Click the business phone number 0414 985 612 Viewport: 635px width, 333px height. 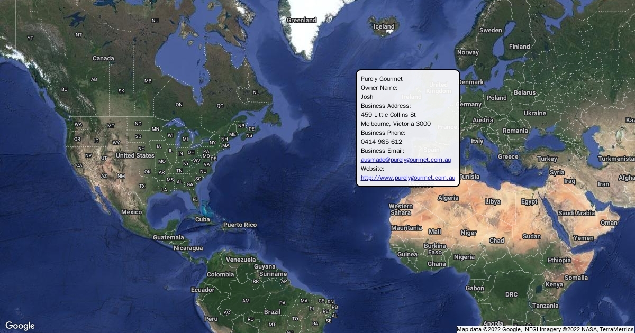pyautogui.click(x=381, y=142)
